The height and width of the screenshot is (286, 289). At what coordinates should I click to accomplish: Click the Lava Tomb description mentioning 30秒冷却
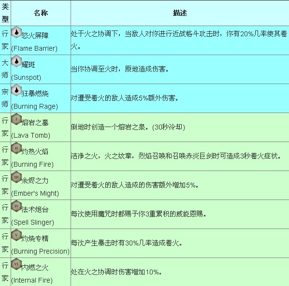[128, 127]
